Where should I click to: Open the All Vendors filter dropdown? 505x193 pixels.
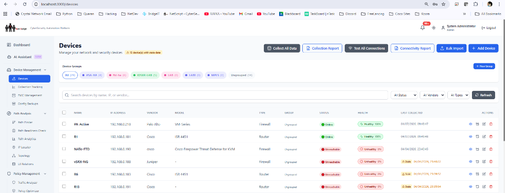pyautogui.click(x=432, y=95)
